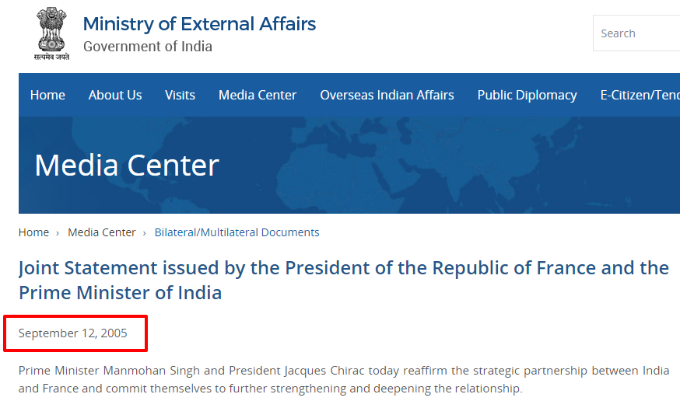Screen dimensions: 680x401
Task: Go to Home via breadcrumb link
Action: [x=33, y=232]
